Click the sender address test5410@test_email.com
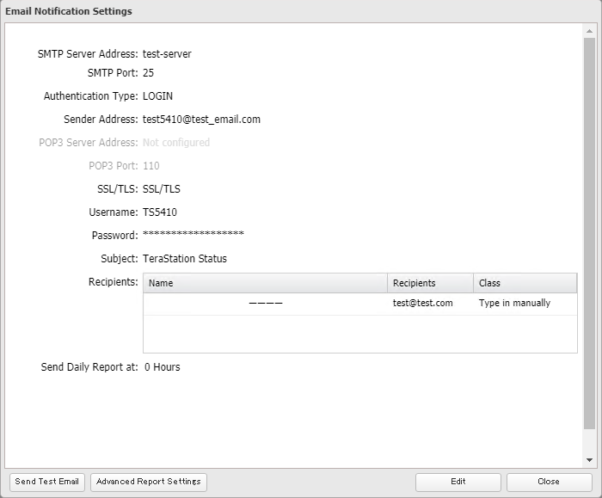The width and height of the screenshot is (602, 498). (x=201, y=120)
